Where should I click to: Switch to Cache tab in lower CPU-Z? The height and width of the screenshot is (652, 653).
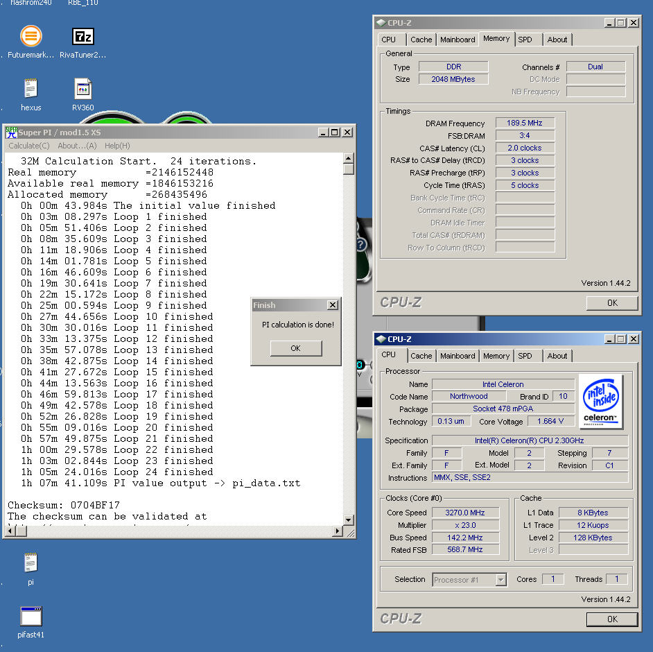pyautogui.click(x=421, y=356)
